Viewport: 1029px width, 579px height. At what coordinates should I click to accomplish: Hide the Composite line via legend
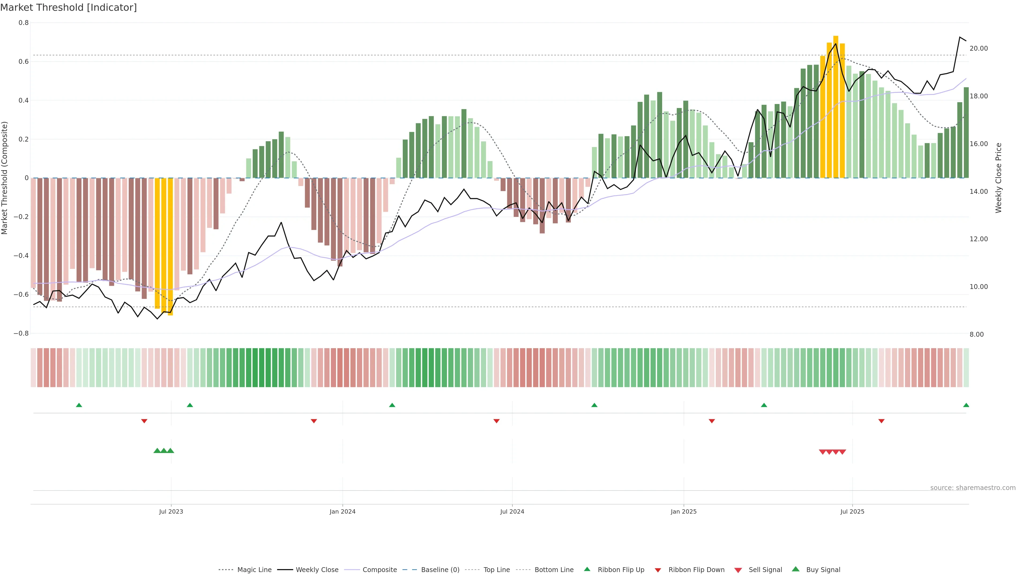pyautogui.click(x=379, y=570)
